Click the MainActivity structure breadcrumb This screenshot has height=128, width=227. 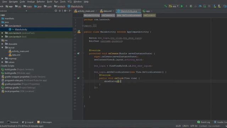click(92, 15)
